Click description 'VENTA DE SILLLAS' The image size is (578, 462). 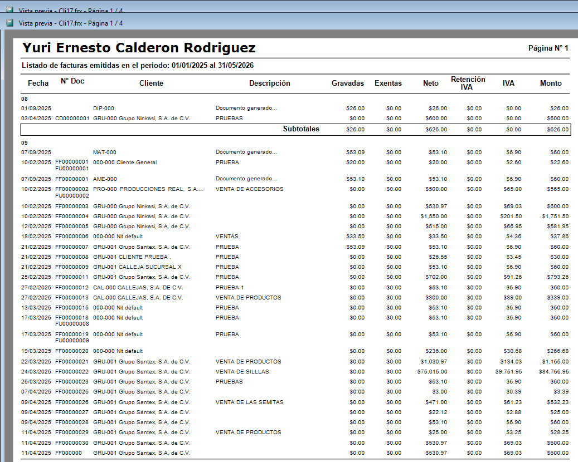[242, 372]
